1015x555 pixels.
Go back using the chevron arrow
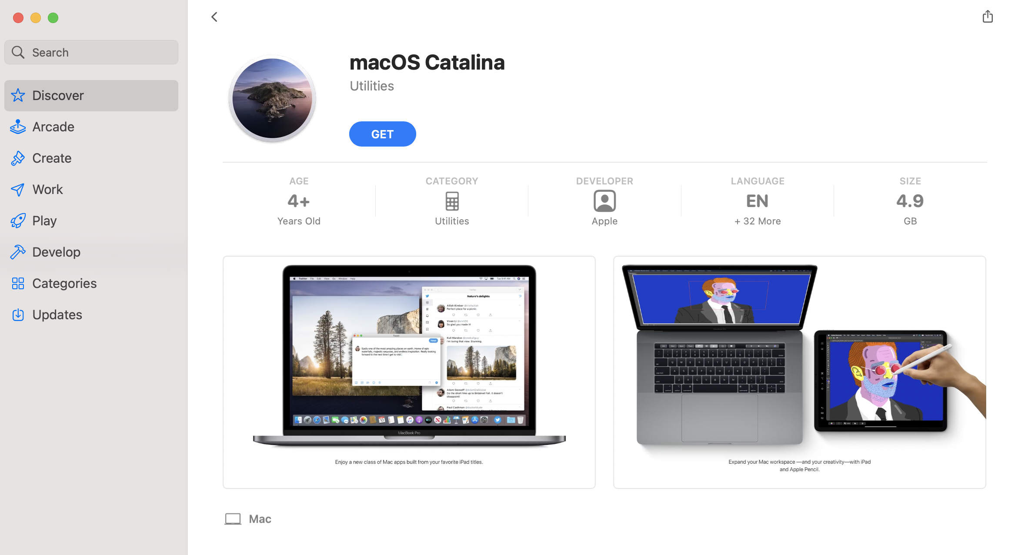214,17
